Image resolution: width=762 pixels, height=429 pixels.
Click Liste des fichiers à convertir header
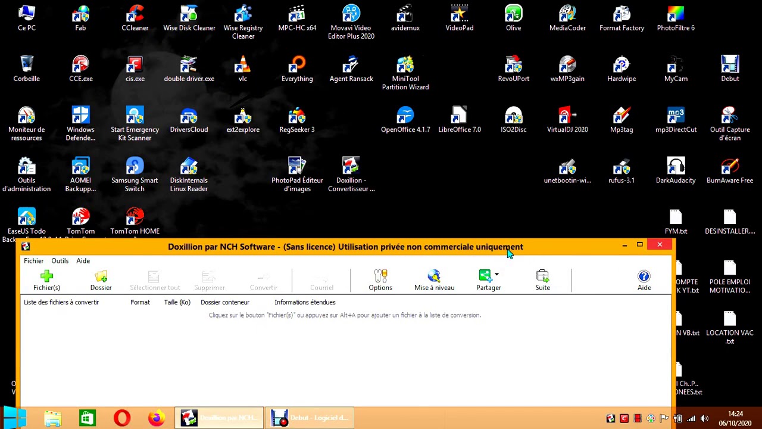coord(61,302)
